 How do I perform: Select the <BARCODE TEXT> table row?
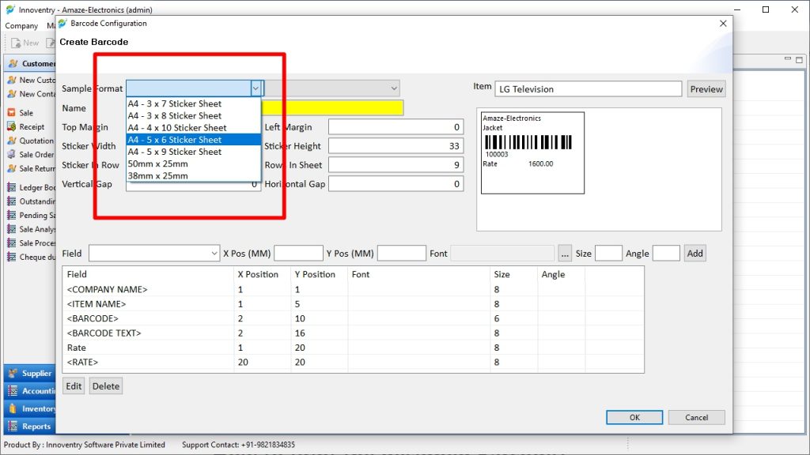pyautogui.click(x=354, y=333)
